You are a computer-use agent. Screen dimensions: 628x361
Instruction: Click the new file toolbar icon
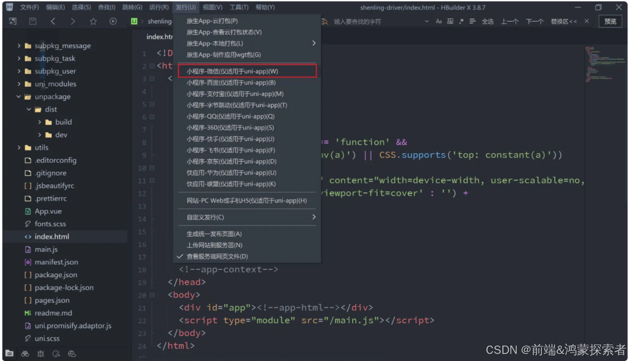point(13,21)
